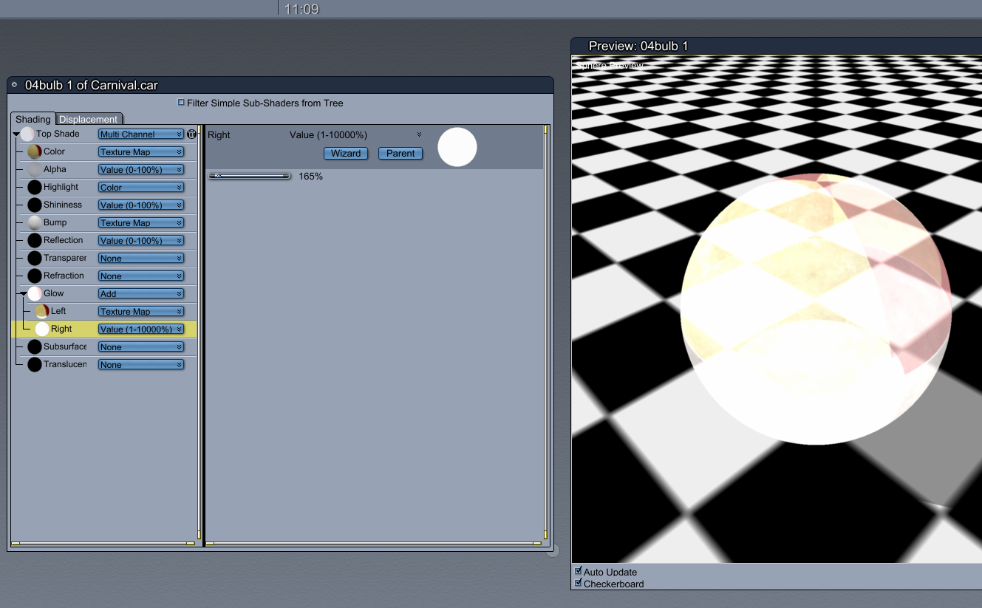Toggle Filter Simple Sub-Shaders from Tree
The width and height of the screenshot is (982, 608).
[182, 103]
